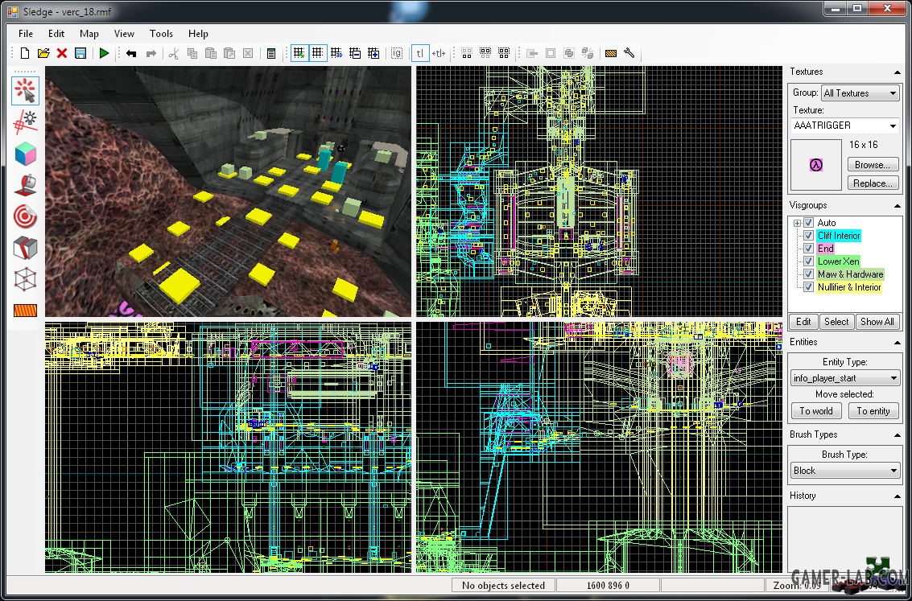Cut selection using the scissors icon

click(173, 53)
